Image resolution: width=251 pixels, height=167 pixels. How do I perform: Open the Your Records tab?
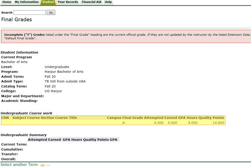68,2
